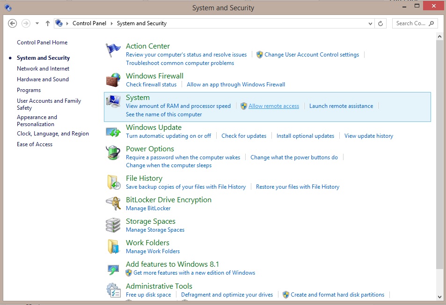Click the Action Center flag icon
Viewport: 446px width, 305px height.
(113, 50)
